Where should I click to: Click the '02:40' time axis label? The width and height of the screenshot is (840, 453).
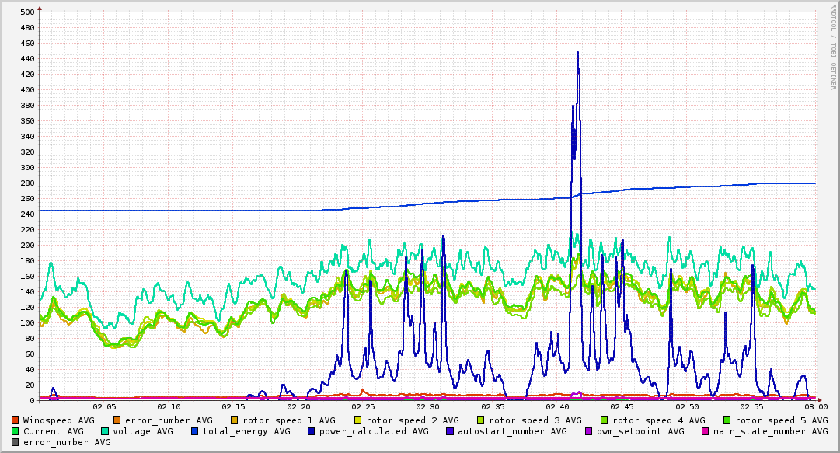coord(557,407)
